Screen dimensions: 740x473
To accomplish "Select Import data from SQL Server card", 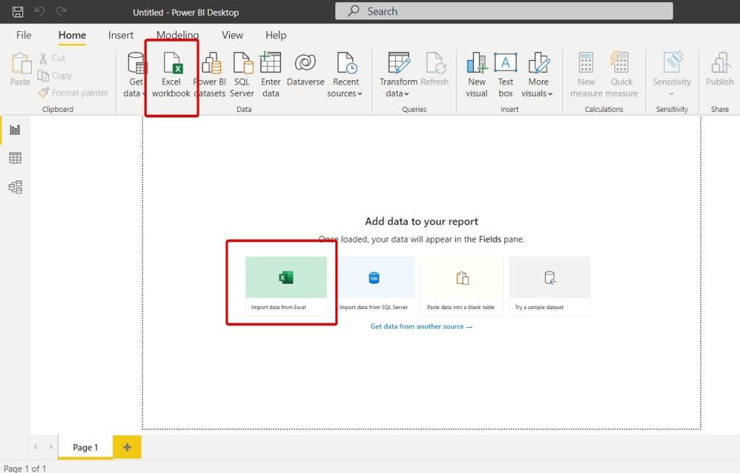I will [x=374, y=286].
